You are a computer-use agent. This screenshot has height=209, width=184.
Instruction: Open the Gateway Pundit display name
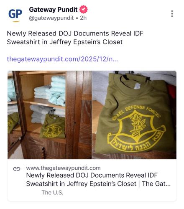(x=53, y=10)
